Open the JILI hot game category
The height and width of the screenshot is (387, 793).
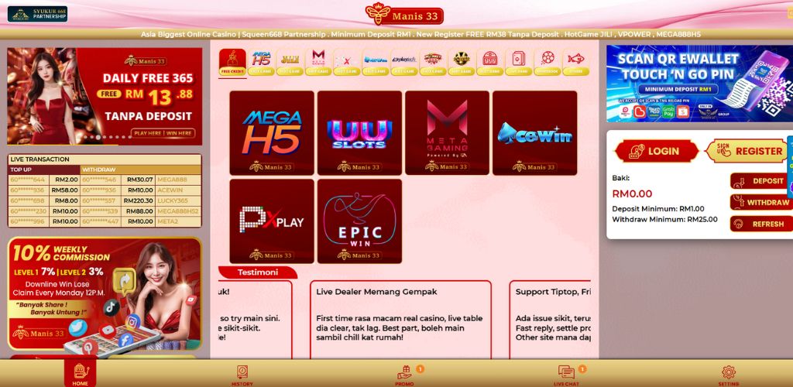pyautogui.click(x=290, y=63)
